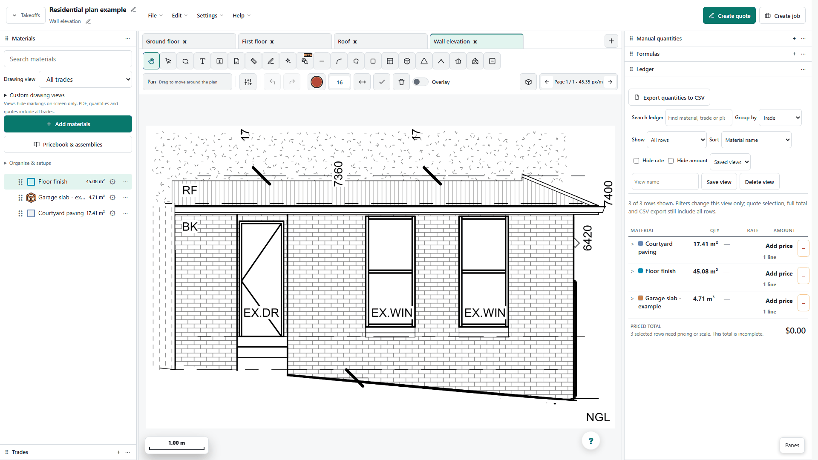Expand Organise & setups section
The image size is (818, 460).
click(28, 163)
